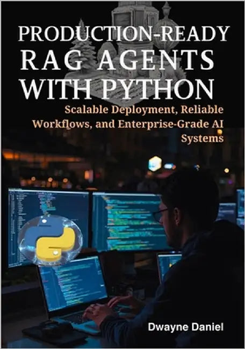Click the title words "RAG AGENTS"
Screen dimensions: 245x349
(117, 60)
